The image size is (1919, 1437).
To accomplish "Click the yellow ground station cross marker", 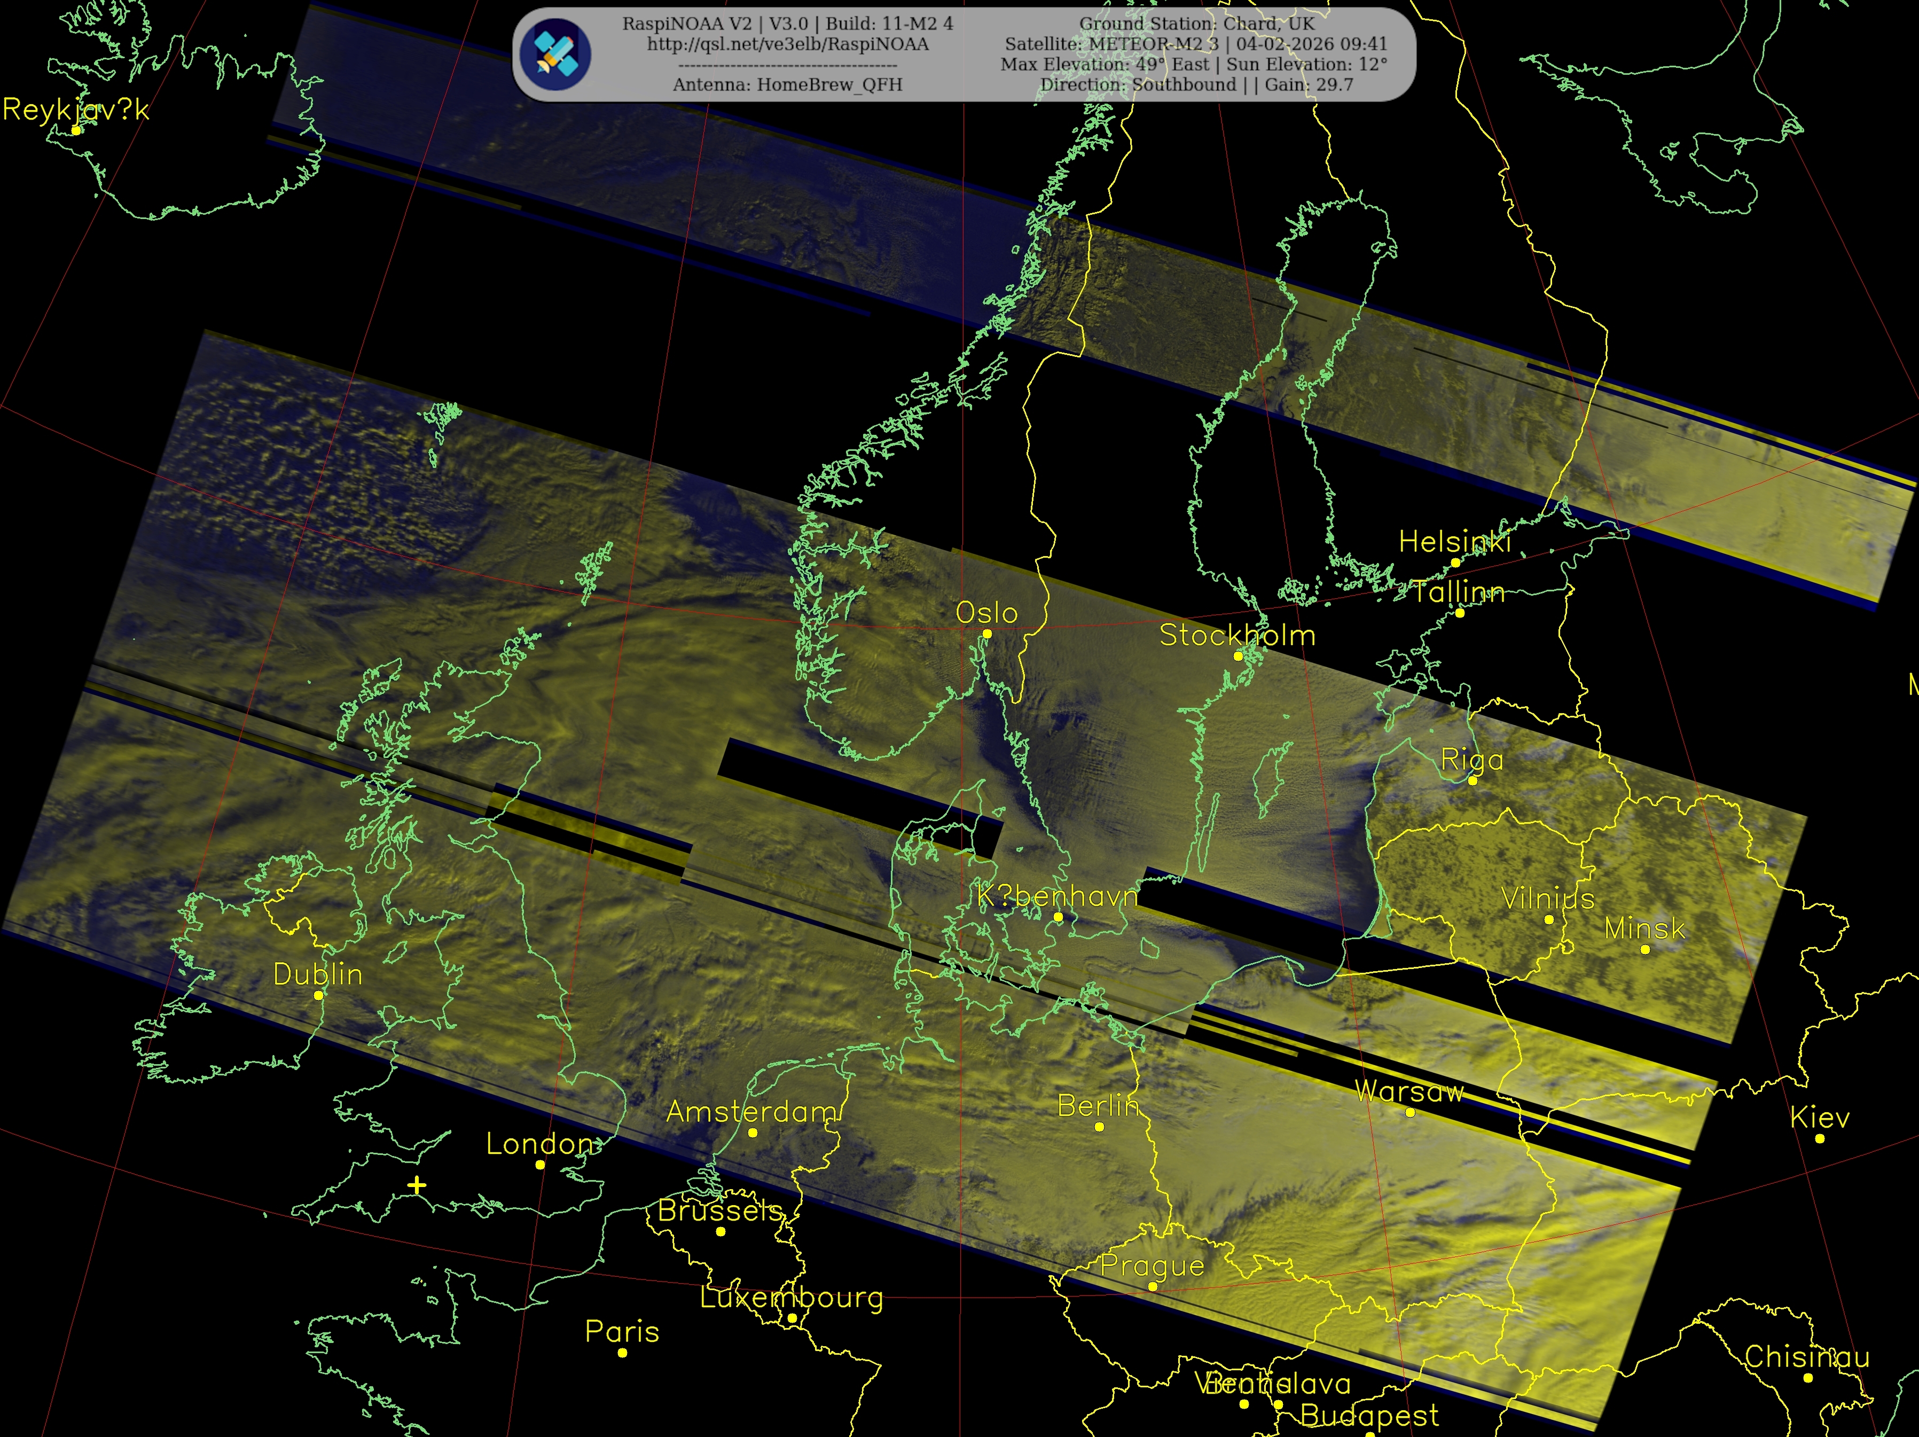I will (x=417, y=1185).
